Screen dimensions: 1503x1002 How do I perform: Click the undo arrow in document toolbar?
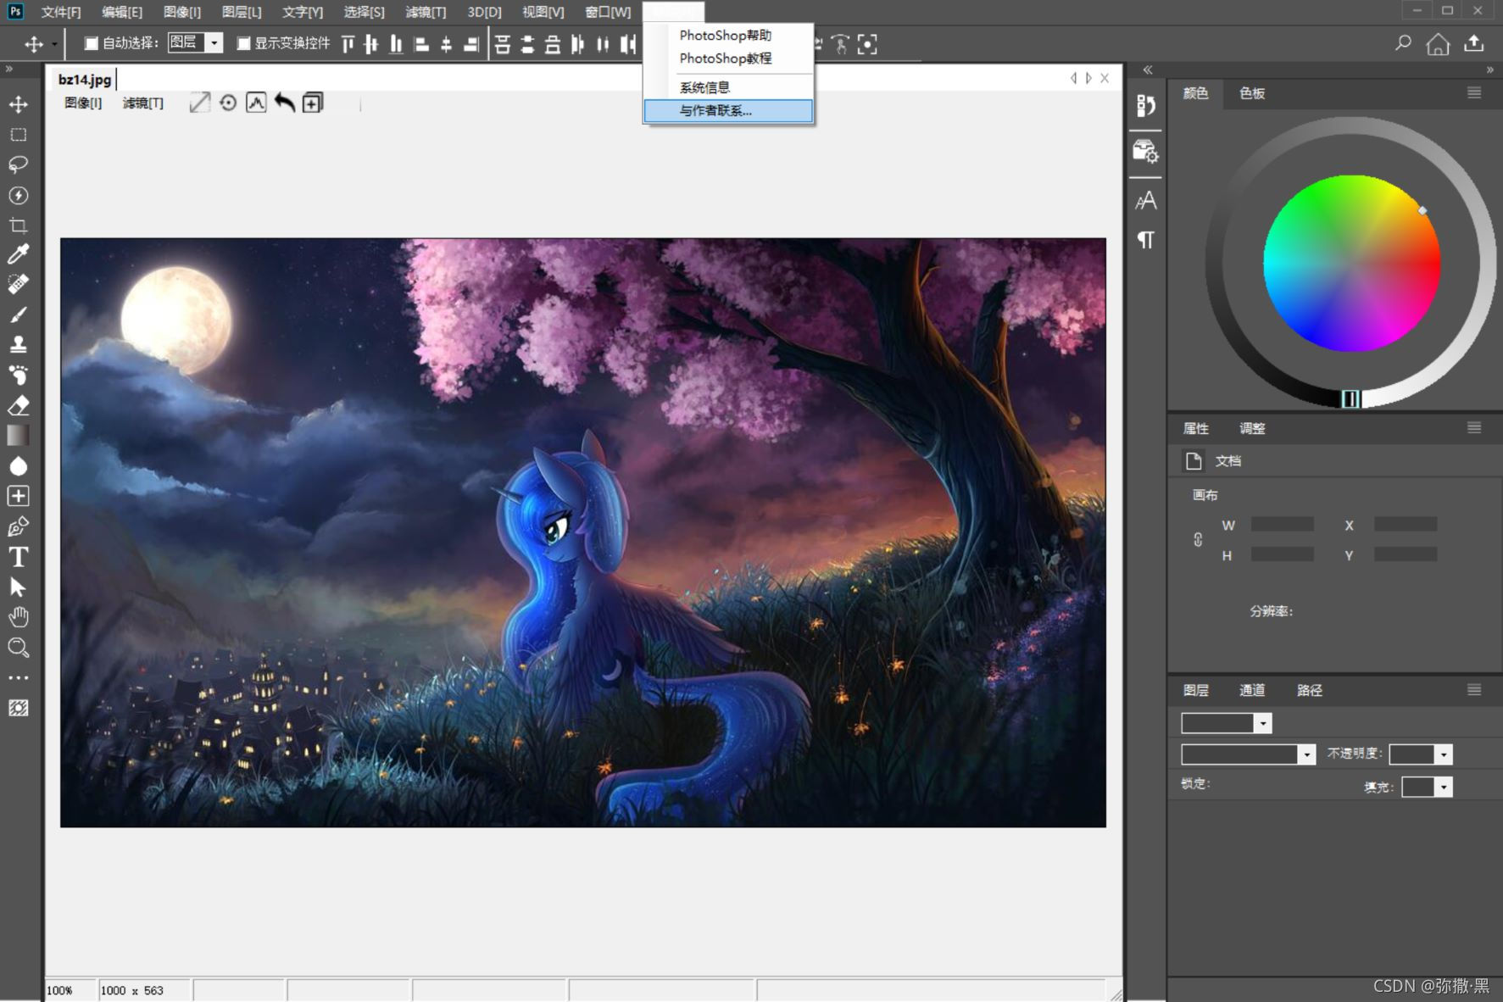click(285, 103)
